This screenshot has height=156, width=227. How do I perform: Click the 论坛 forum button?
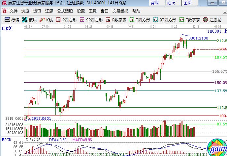[171, 3]
